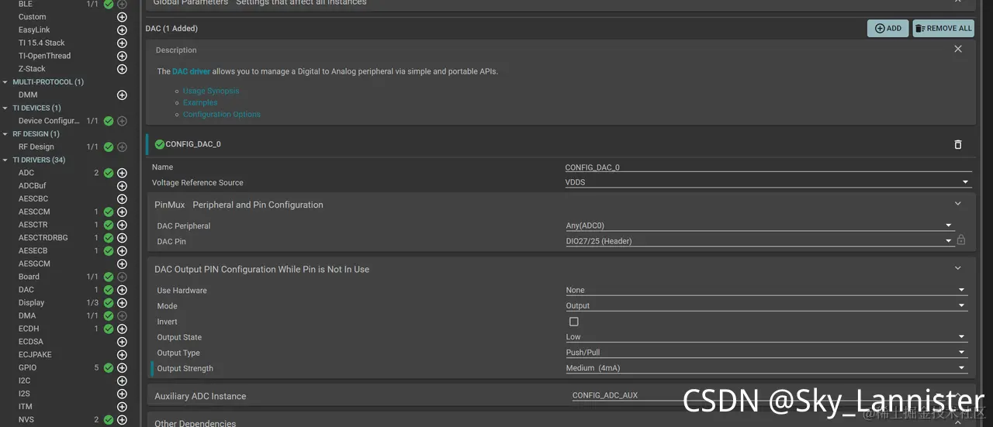Add an ADCBuf driver instance
Viewport: 993px width, 427px height.
(122, 186)
